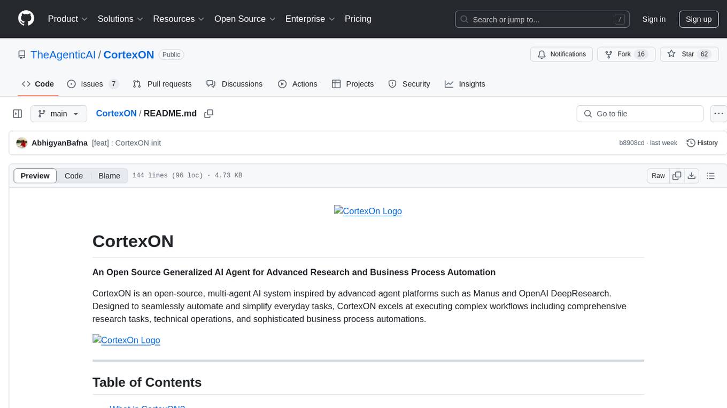Open AbhigyanBafna author link
This screenshot has width=727, height=408.
(59, 143)
